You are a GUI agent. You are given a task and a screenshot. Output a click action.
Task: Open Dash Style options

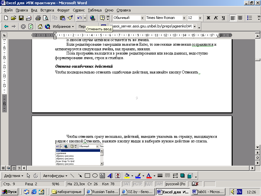(x=167, y=176)
